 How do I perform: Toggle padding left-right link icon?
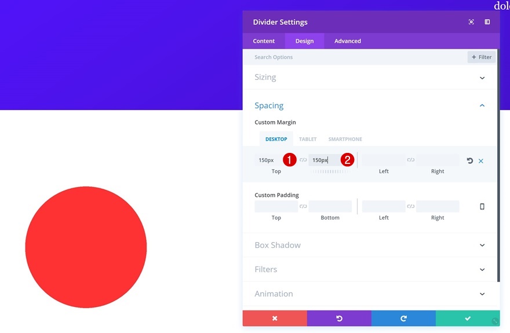[411, 206]
